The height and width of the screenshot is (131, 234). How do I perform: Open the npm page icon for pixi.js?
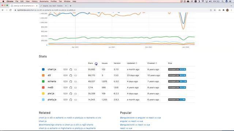[65, 94]
